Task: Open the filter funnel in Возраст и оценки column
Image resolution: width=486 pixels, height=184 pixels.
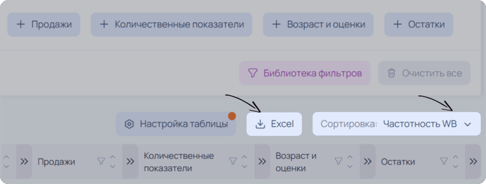Action: [x=338, y=161]
